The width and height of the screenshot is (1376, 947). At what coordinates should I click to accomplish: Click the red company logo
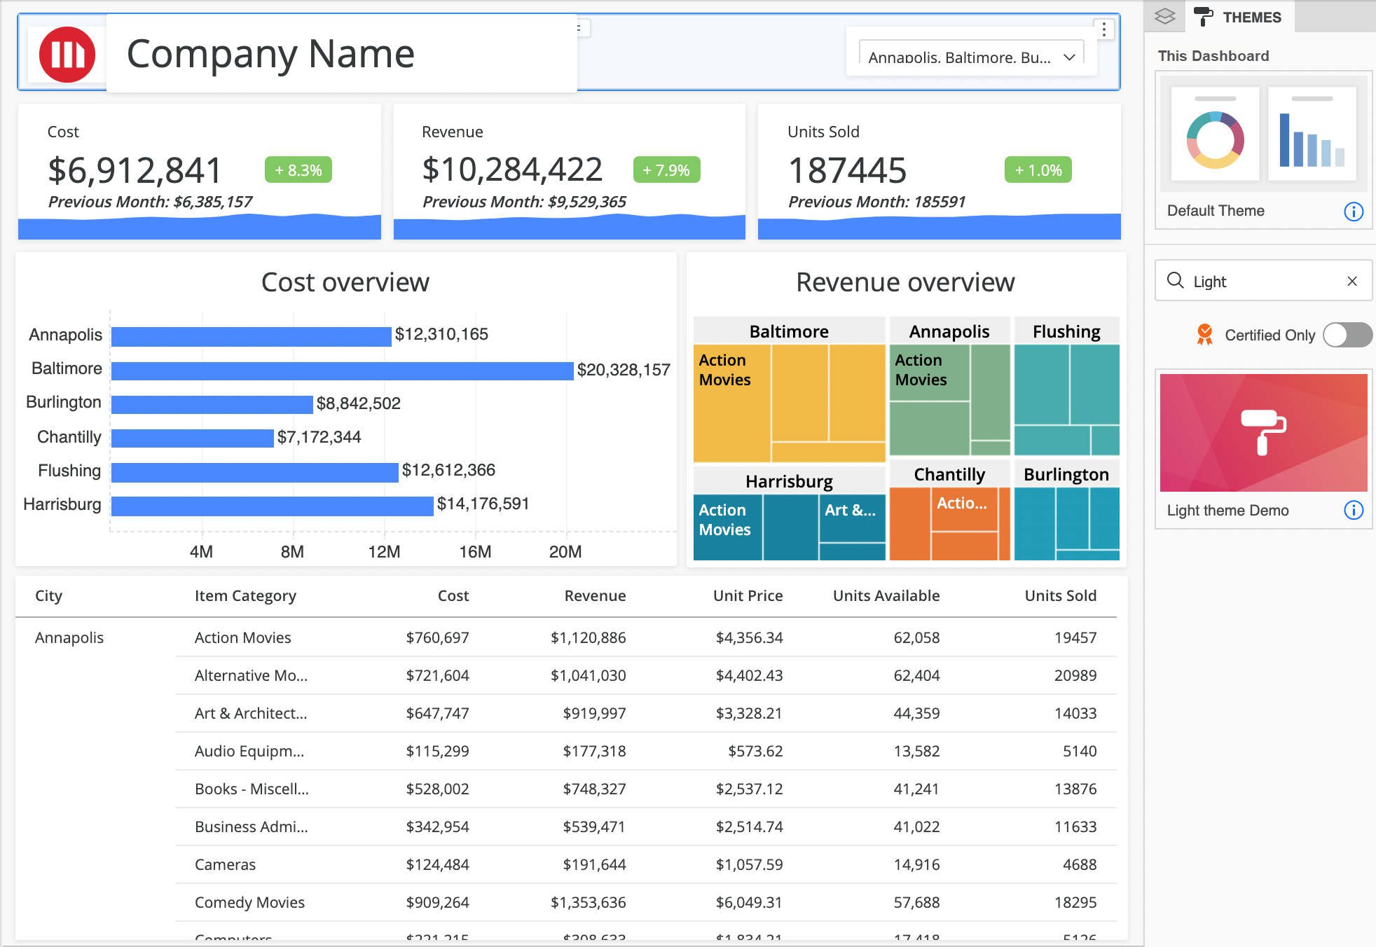point(67,55)
